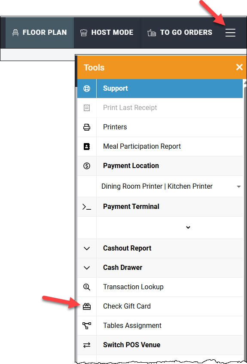Viewport: 247px width, 364px height.
Task: Click the Payment Location dollar icon
Action: 87,166
